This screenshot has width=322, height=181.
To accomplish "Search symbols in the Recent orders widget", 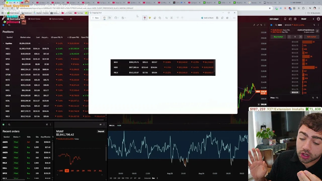I will [x=9, y=124].
